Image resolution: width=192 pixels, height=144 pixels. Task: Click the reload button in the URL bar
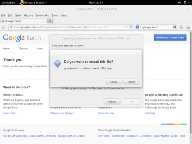point(131,27)
